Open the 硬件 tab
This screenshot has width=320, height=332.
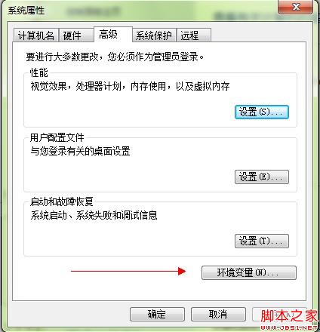click(x=76, y=35)
